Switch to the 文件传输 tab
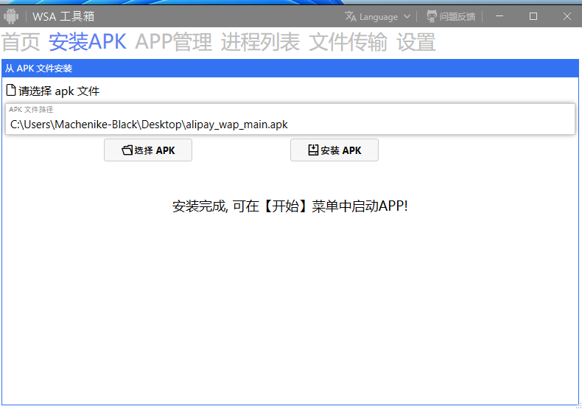This screenshot has width=582, height=409. tap(348, 41)
